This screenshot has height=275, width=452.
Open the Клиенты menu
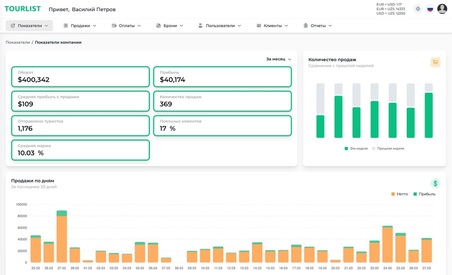(272, 26)
